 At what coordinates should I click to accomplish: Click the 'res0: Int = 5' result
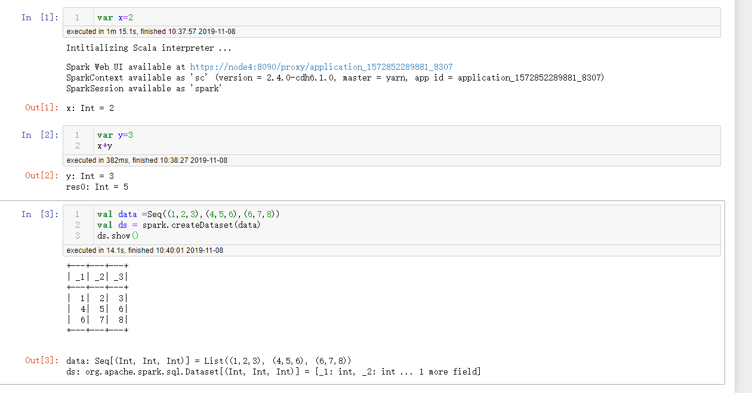(x=97, y=187)
